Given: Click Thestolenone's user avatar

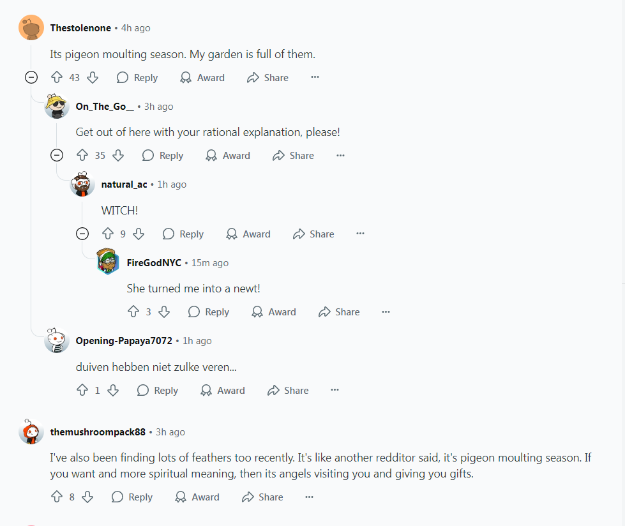Looking at the screenshot, I should tap(31, 28).
